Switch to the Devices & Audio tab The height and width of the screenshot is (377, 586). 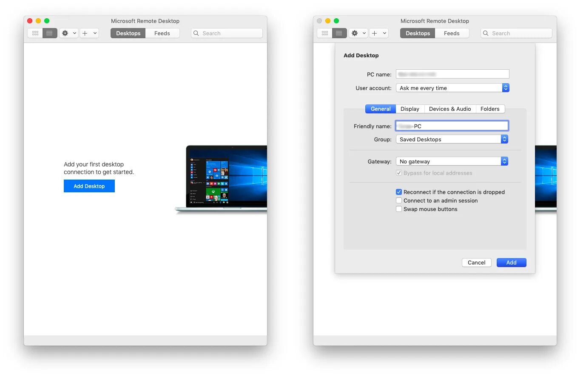point(450,109)
